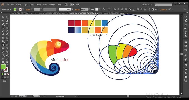Select the Paintbrush tool
This screenshot has height=100, width=189.
3,31
